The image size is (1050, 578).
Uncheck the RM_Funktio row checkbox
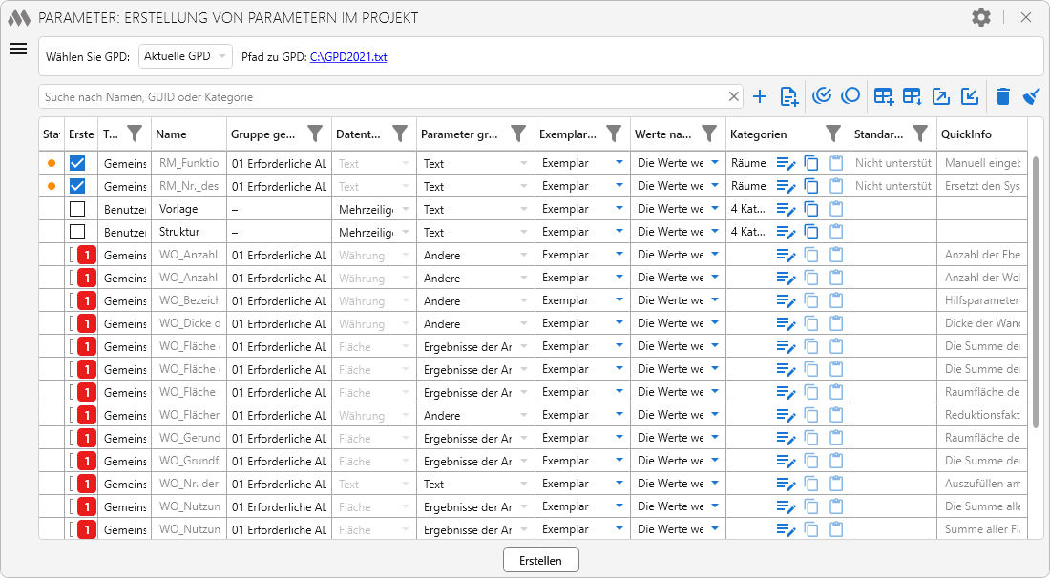77,163
